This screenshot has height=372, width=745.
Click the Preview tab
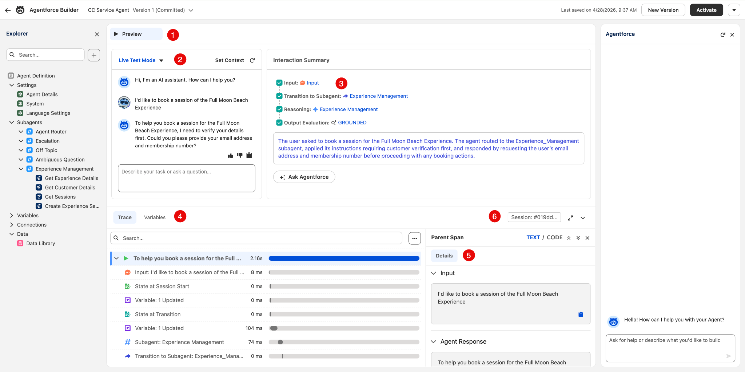[x=136, y=34]
